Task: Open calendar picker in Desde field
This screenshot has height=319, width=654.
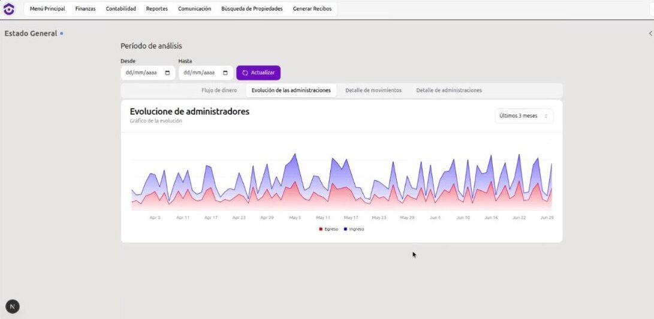Action: tap(167, 73)
